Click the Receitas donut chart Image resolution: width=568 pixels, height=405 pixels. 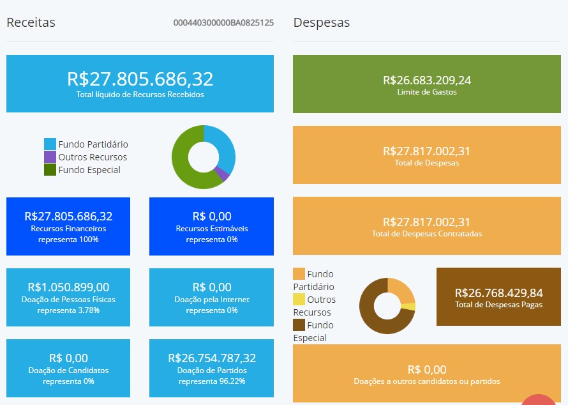(x=204, y=157)
